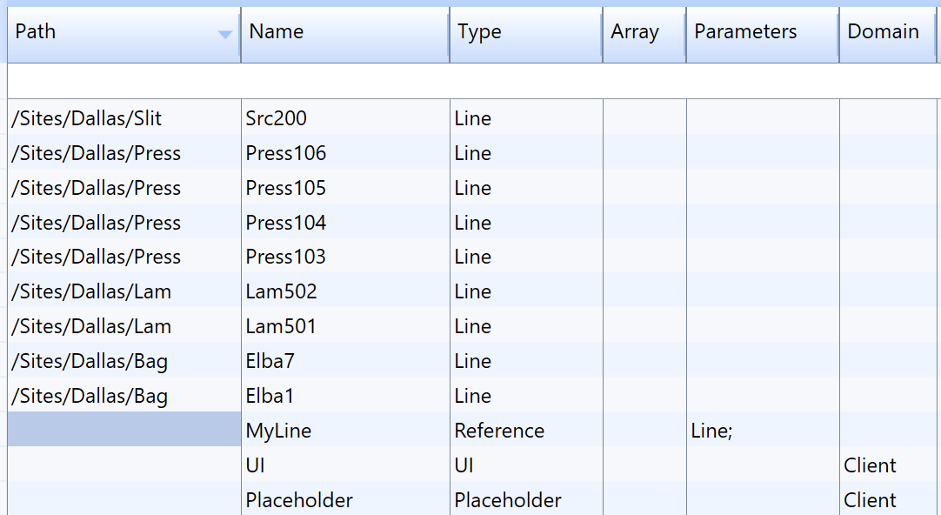Screen dimensions: 941x515
Task: Click the highlighted empty Path cell of MyLine
Action: 123,430
